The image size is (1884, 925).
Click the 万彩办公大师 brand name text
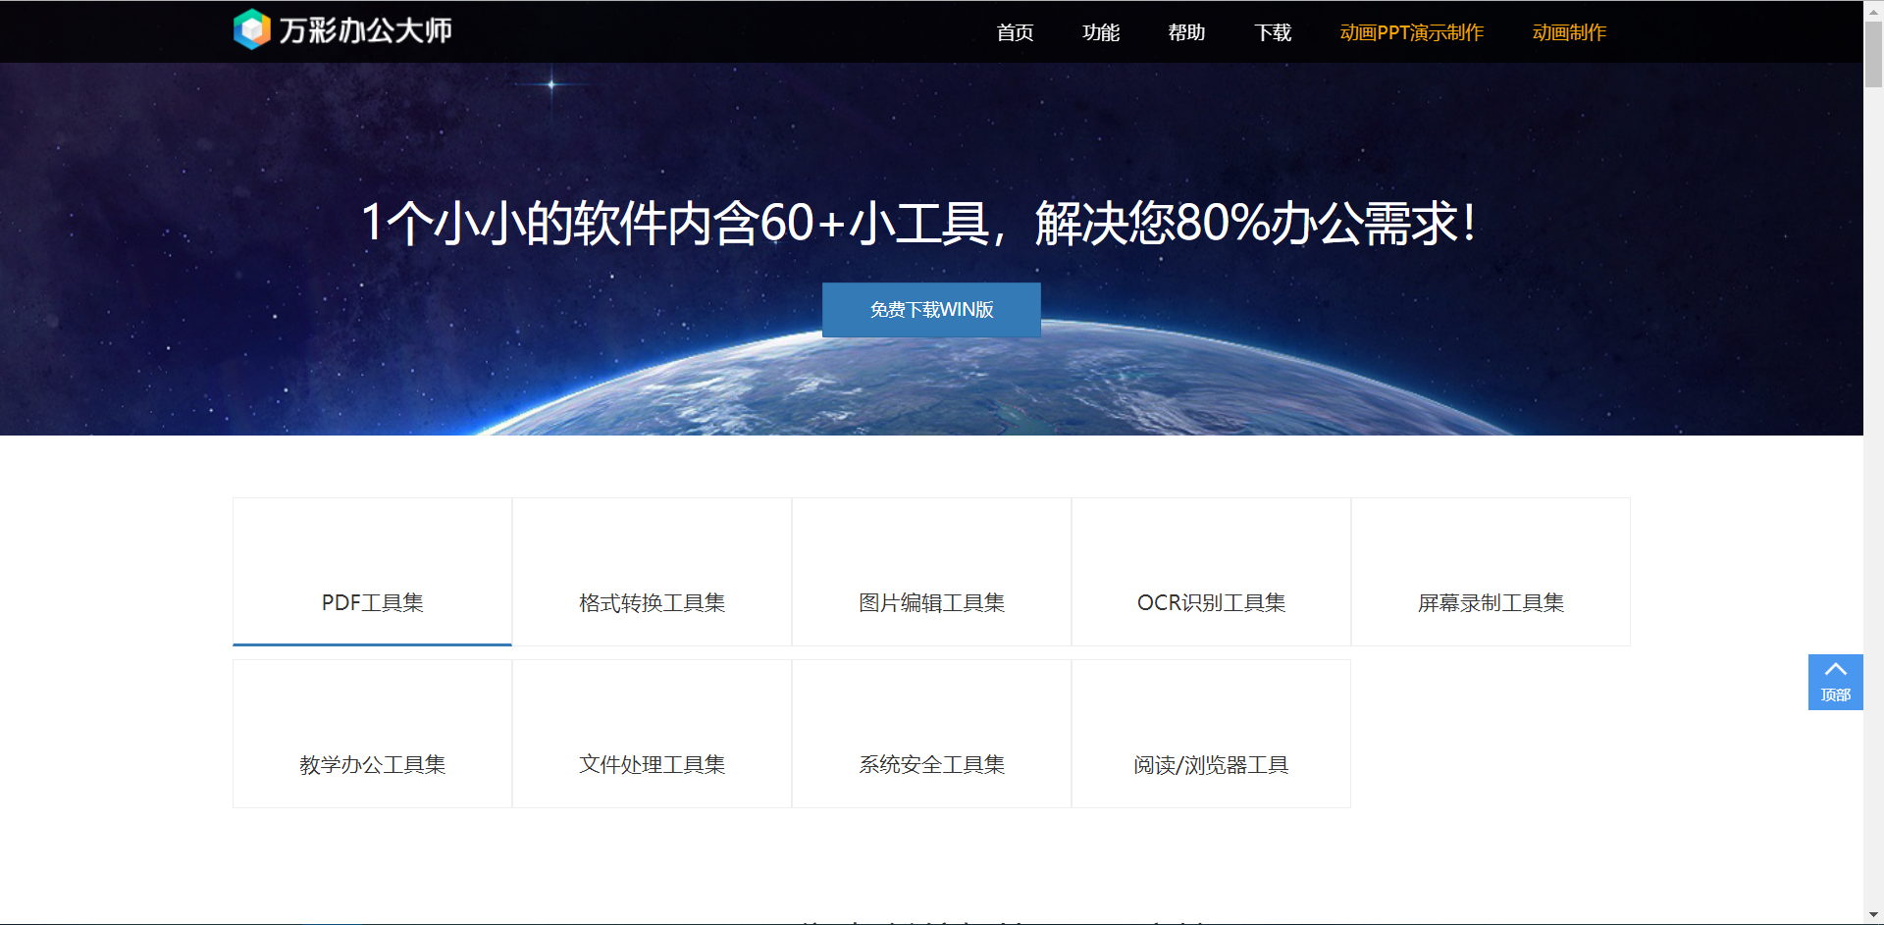pyautogui.click(x=365, y=30)
